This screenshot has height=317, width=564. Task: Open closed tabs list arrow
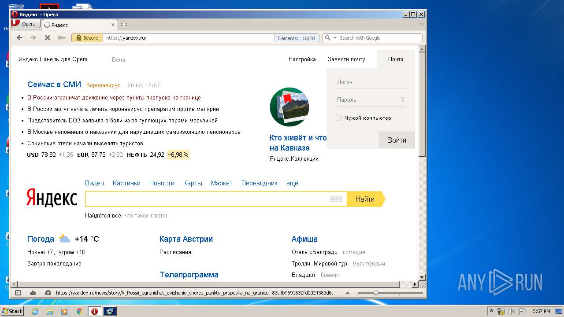pyautogui.click(x=421, y=25)
